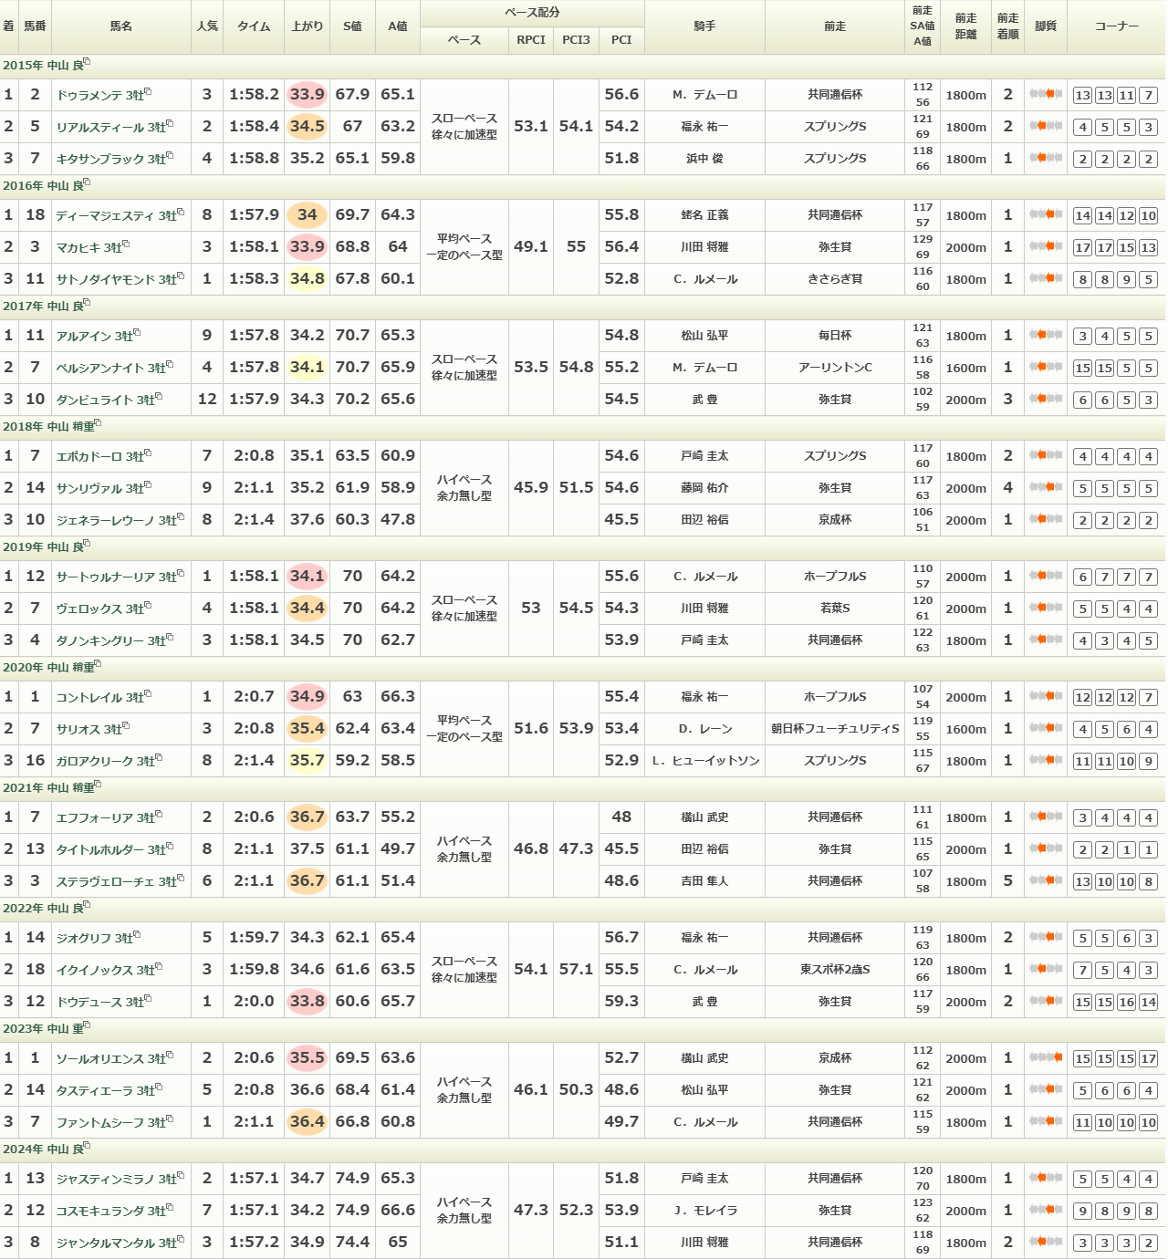Click new-window icon after コントレイル 3牡
The height and width of the screenshot is (1259, 1168).
[x=148, y=694]
